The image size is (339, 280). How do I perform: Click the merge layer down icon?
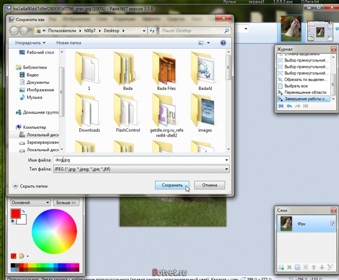tap(306, 267)
